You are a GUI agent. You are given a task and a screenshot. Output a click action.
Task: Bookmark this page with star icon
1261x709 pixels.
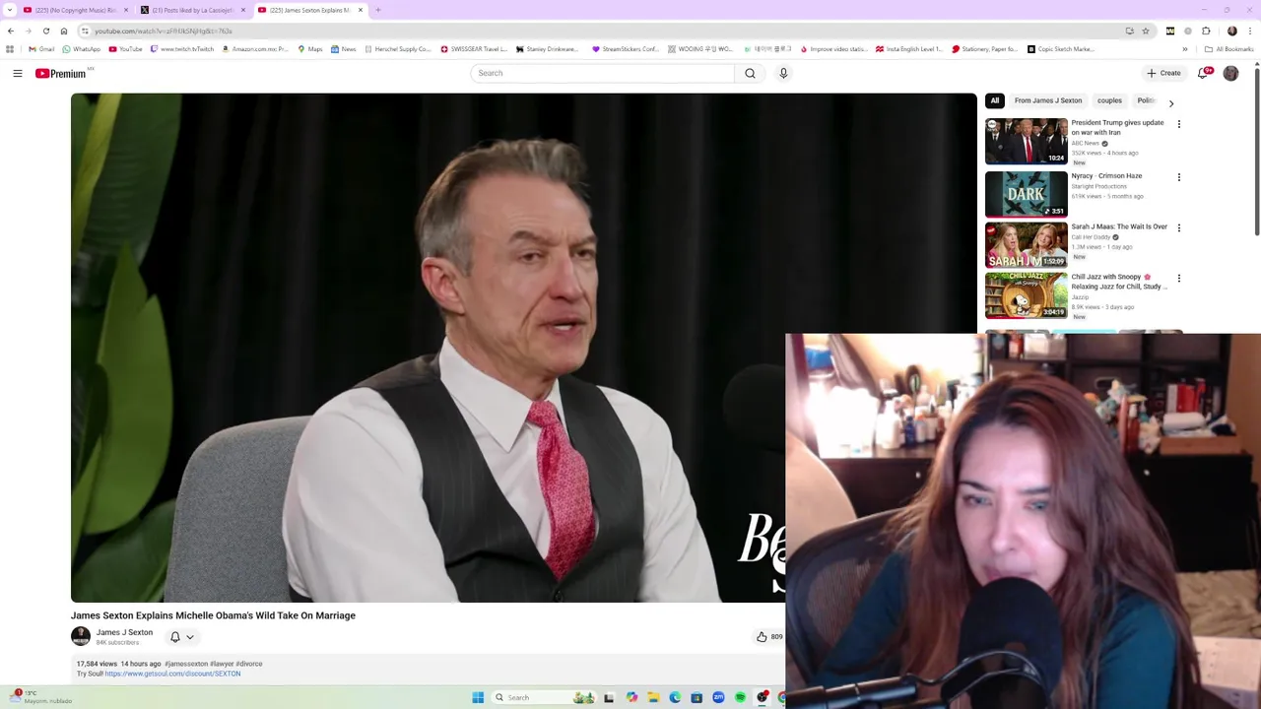pyautogui.click(x=1145, y=31)
